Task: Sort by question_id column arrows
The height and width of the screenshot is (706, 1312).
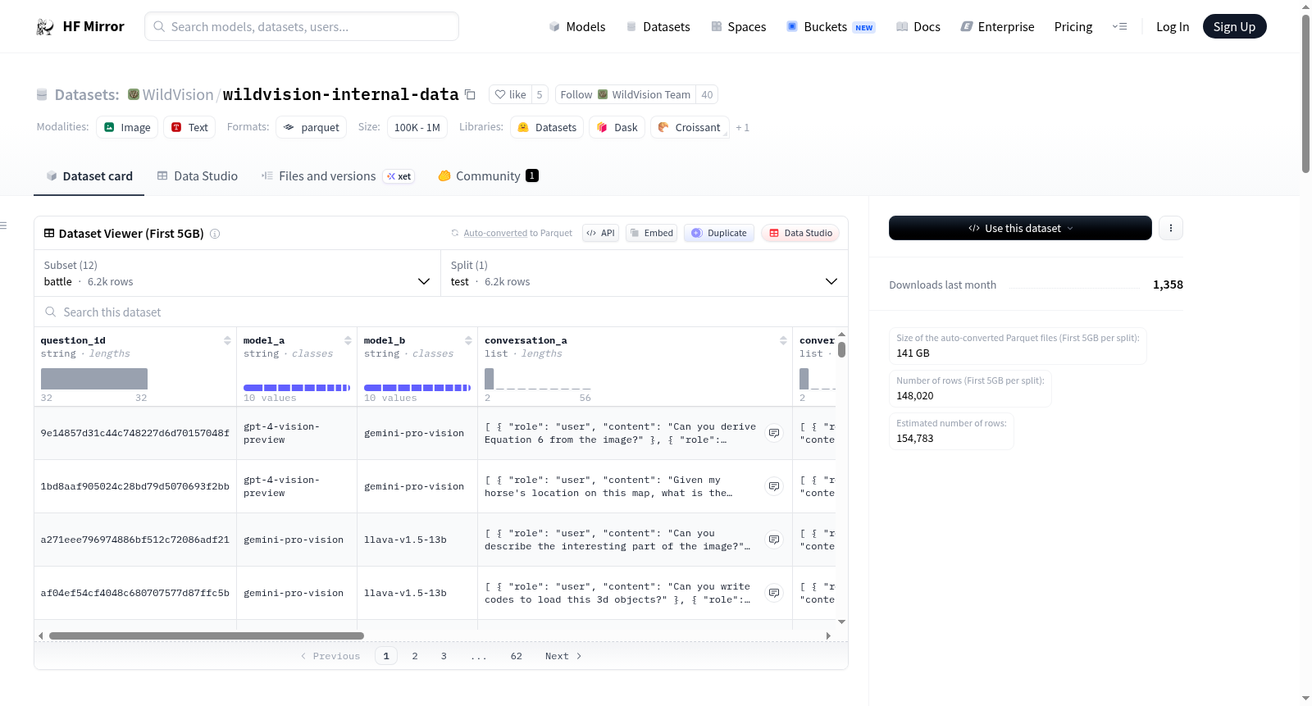Action: point(227,340)
